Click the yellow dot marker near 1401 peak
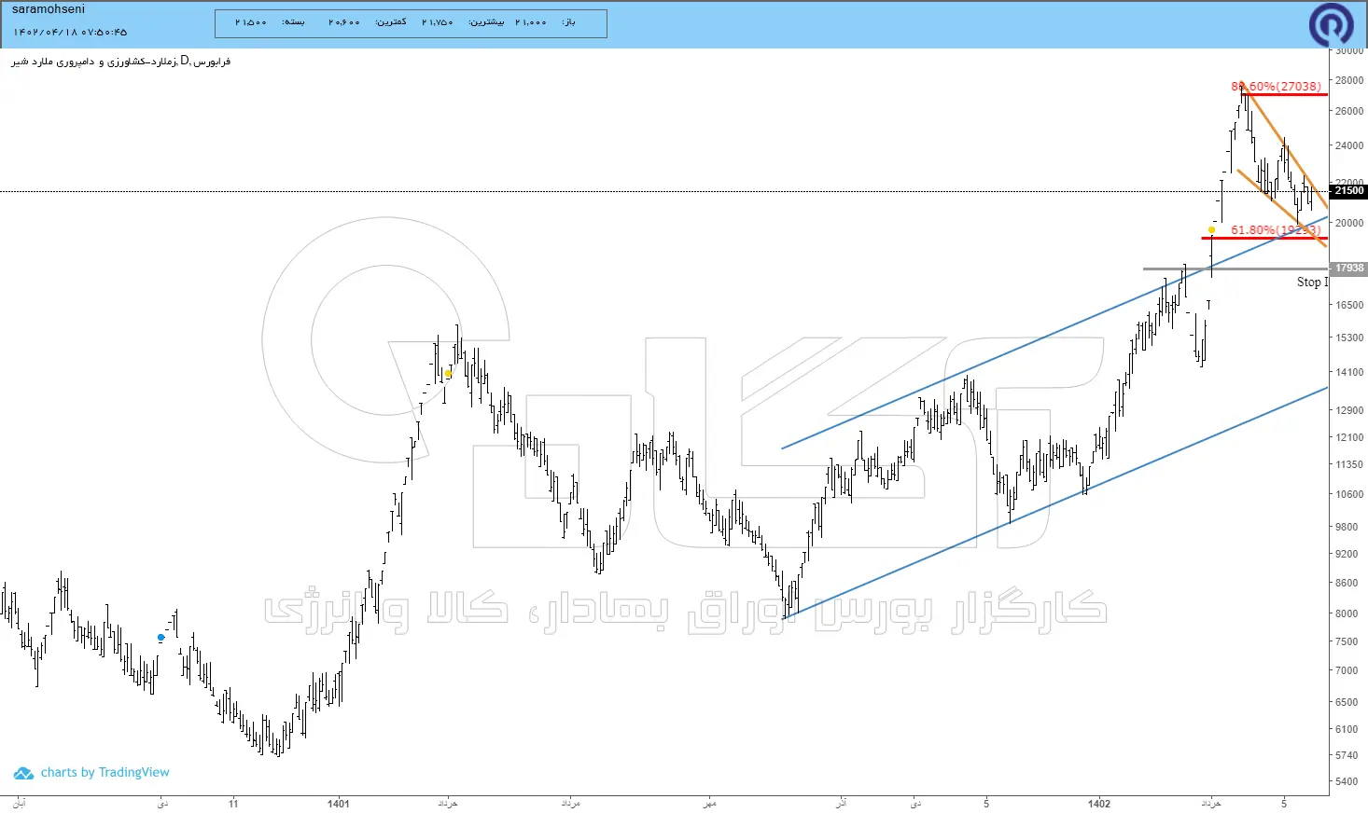 pos(448,373)
